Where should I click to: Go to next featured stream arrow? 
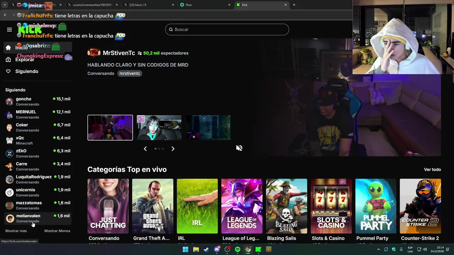point(173,149)
